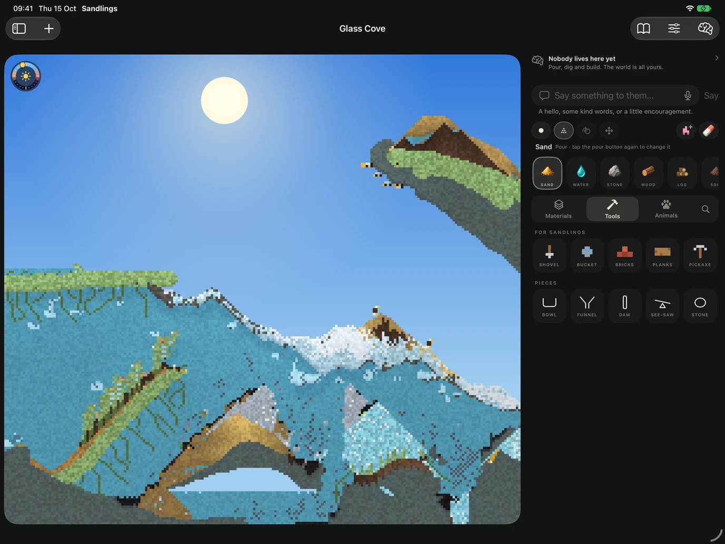Select the move arrows mode
Screen dimensions: 725x544
609,131
